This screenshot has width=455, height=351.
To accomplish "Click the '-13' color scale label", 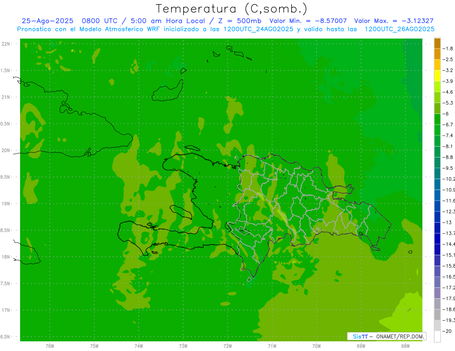I will (447, 222).
